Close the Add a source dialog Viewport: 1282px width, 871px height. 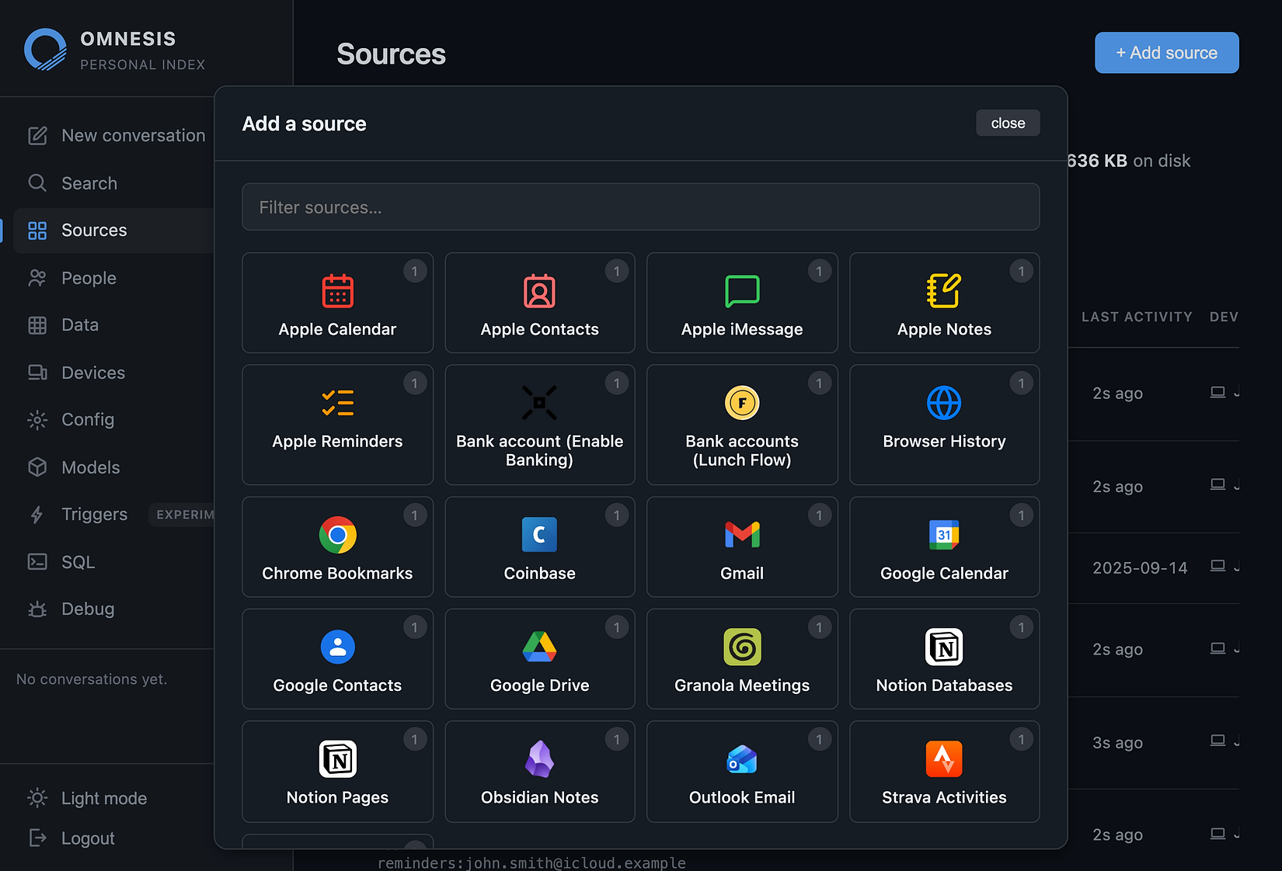click(x=1008, y=123)
